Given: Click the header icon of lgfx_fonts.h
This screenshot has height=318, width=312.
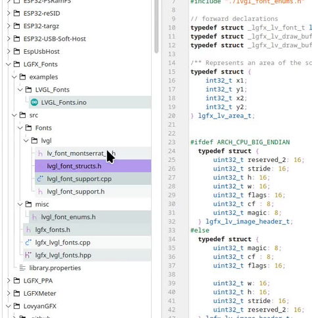Looking at the screenshot, I should click(x=28, y=229).
